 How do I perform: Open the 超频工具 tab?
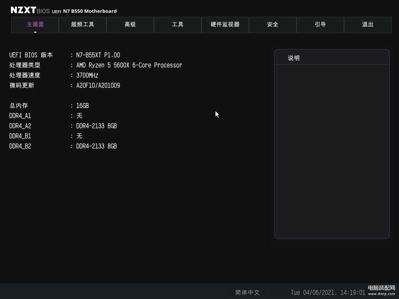click(83, 25)
